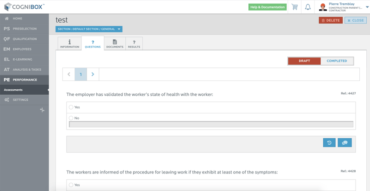
Task: Select Yes for health validation question
Action: point(71,107)
